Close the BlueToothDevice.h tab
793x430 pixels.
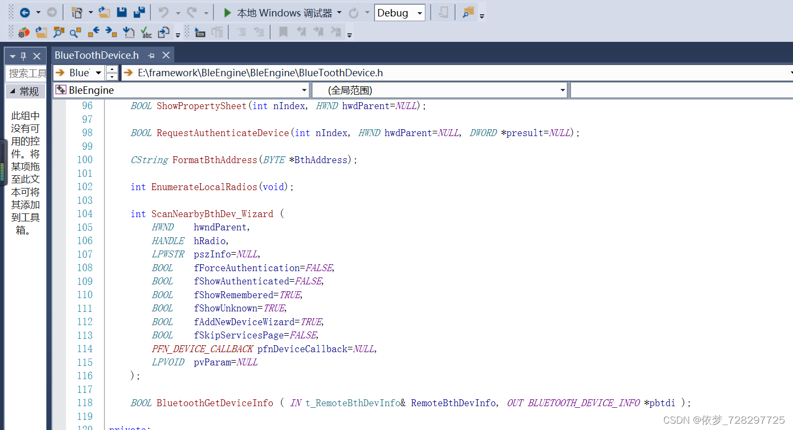(166, 56)
